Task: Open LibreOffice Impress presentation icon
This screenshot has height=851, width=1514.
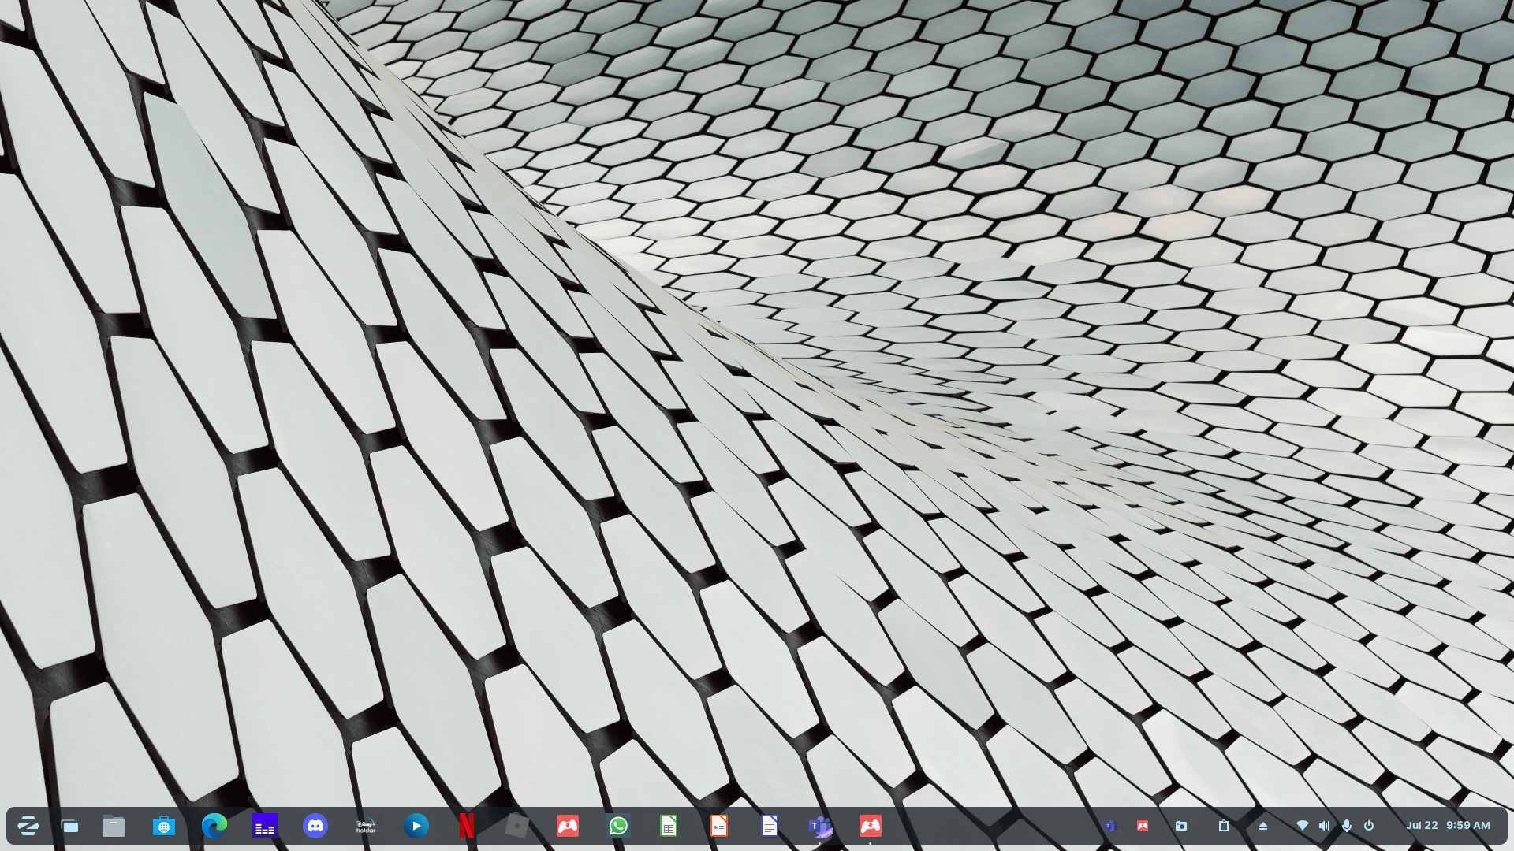Action: pos(719,826)
